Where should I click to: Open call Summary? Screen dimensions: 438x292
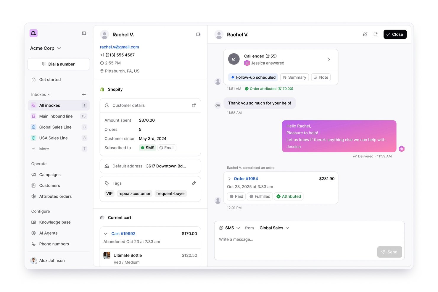pos(294,77)
